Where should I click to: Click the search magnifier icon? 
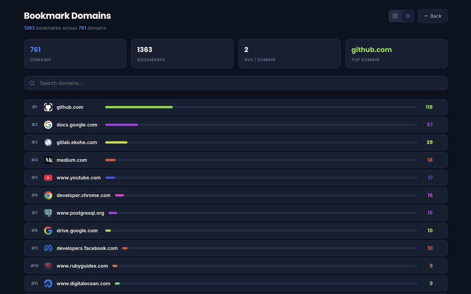(x=32, y=83)
